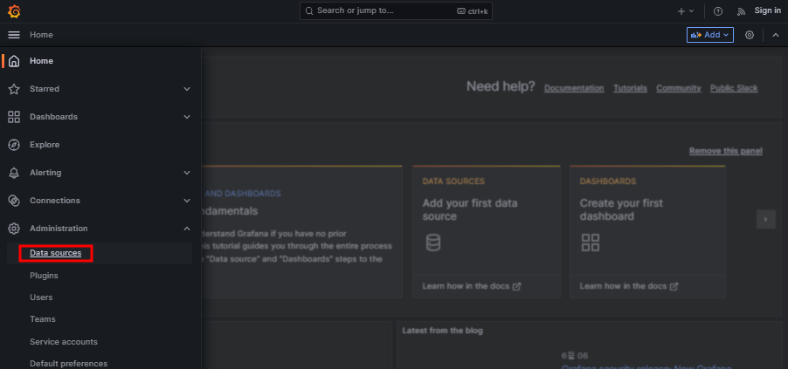Click the Administration label in sidebar

pos(59,229)
